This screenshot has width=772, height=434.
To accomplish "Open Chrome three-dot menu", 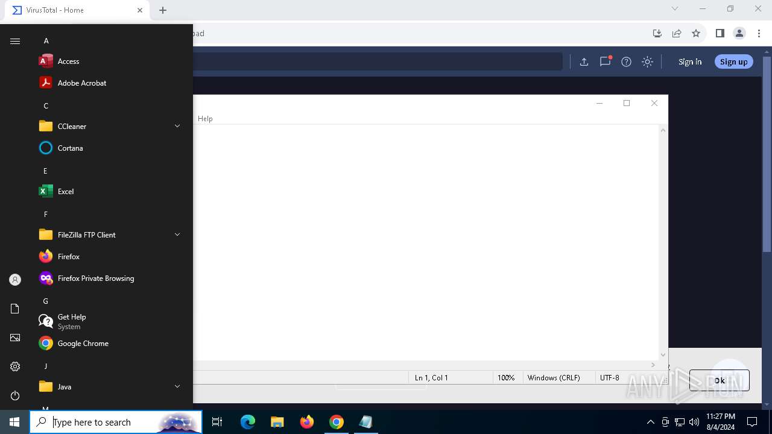I will click(x=759, y=33).
